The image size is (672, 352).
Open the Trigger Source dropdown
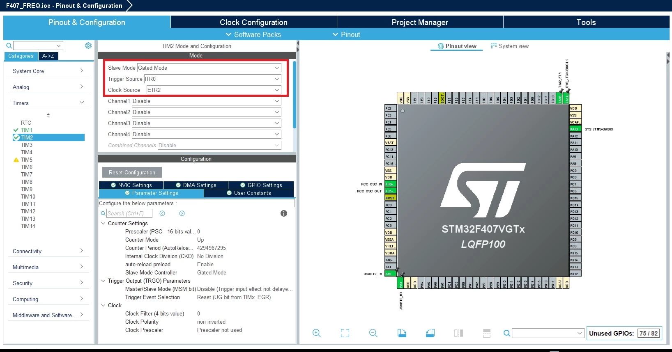[212, 79]
